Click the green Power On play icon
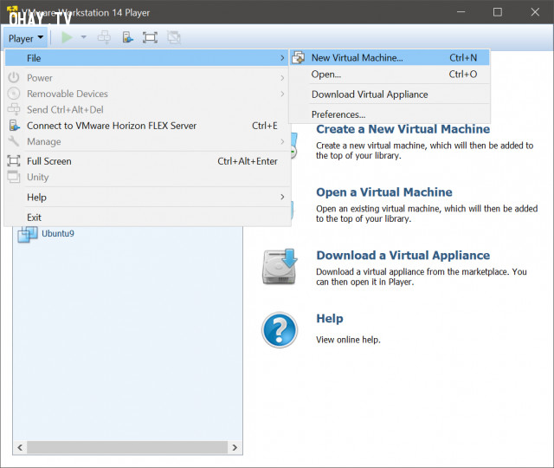This screenshot has height=468, width=554. [67, 37]
